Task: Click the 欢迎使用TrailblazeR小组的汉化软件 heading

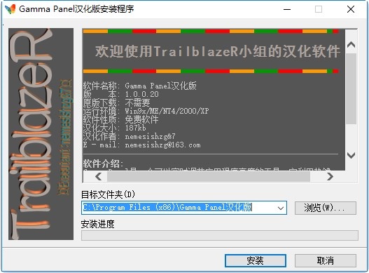Action: click(218, 51)
